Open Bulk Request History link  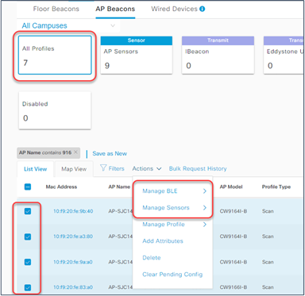pyautogui.click(x=198, y=168)
